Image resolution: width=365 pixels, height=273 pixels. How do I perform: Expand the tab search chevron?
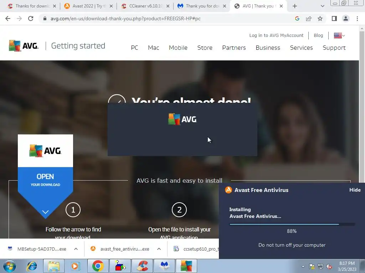322,6
